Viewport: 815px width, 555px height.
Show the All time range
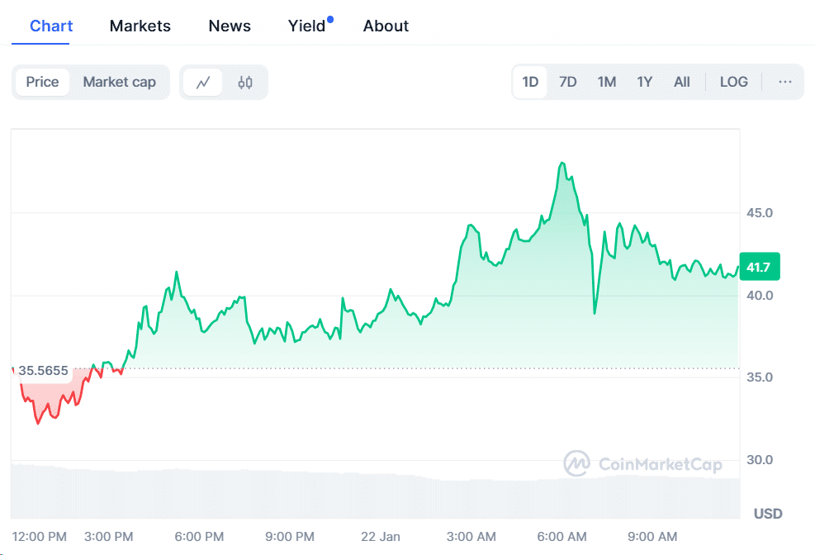tap(682, 82)
